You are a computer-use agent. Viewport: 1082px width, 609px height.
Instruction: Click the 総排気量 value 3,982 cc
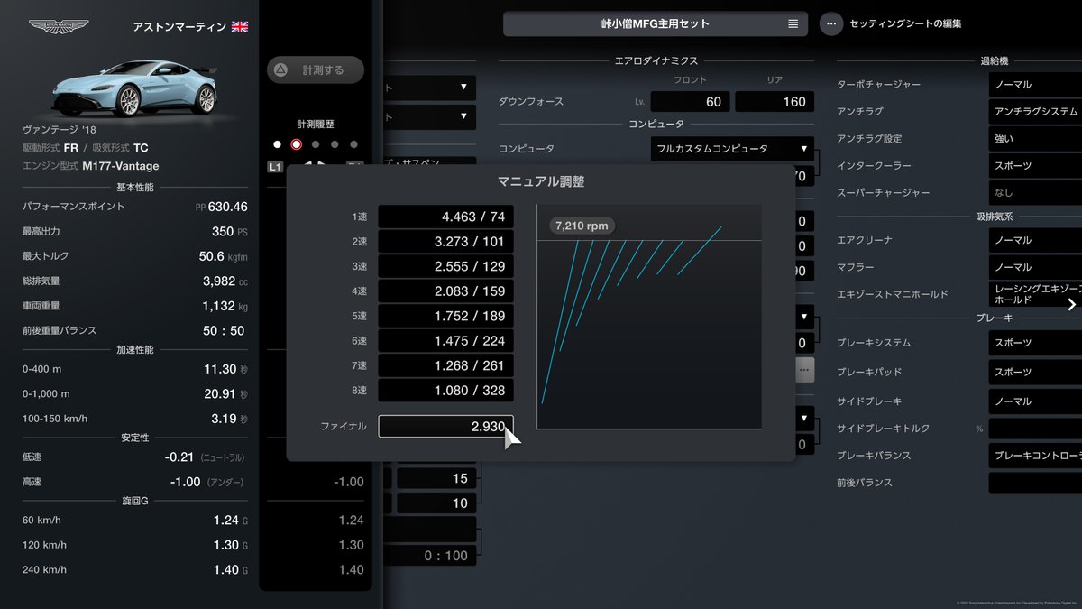click(225, 281)
